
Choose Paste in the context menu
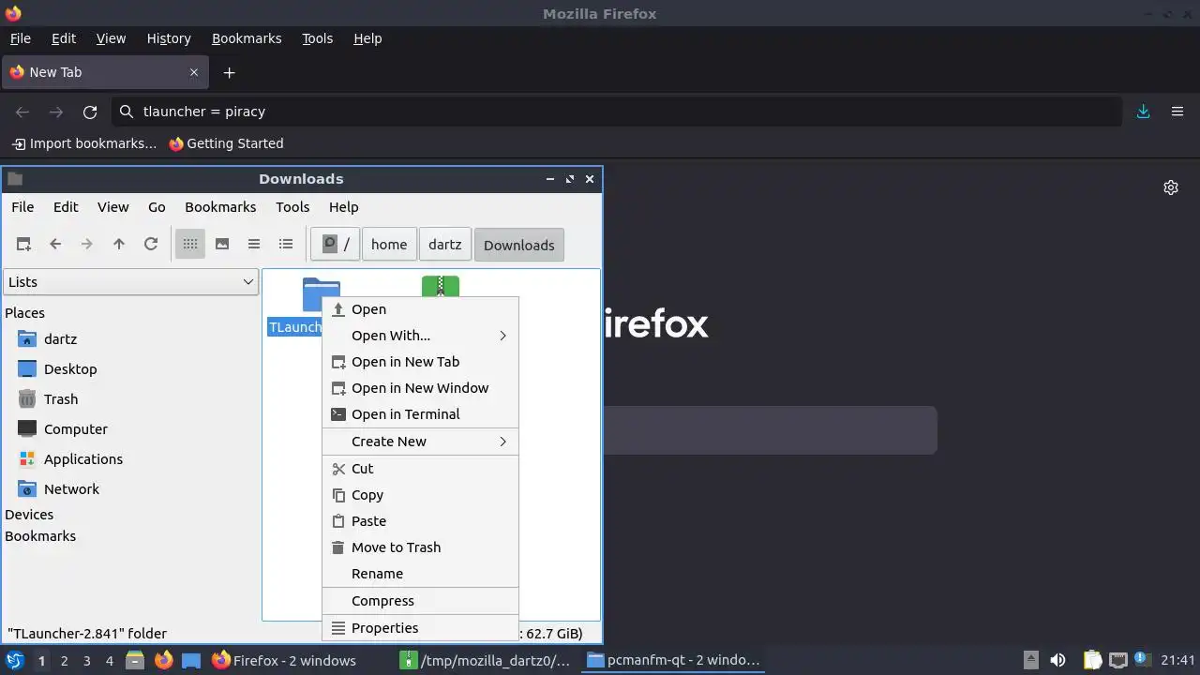point(420,521)
